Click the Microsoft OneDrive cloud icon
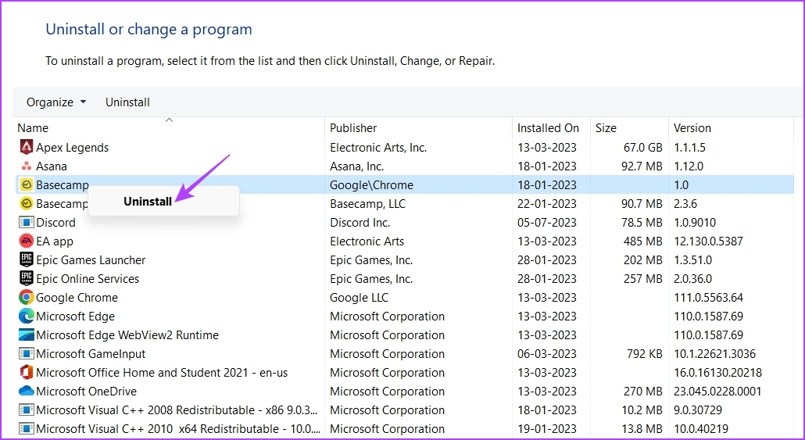This screenshot has width=805, height=440. [x=27, y=392]
